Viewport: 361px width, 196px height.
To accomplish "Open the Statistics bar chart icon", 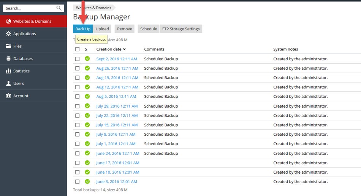I will click(8, 71).
